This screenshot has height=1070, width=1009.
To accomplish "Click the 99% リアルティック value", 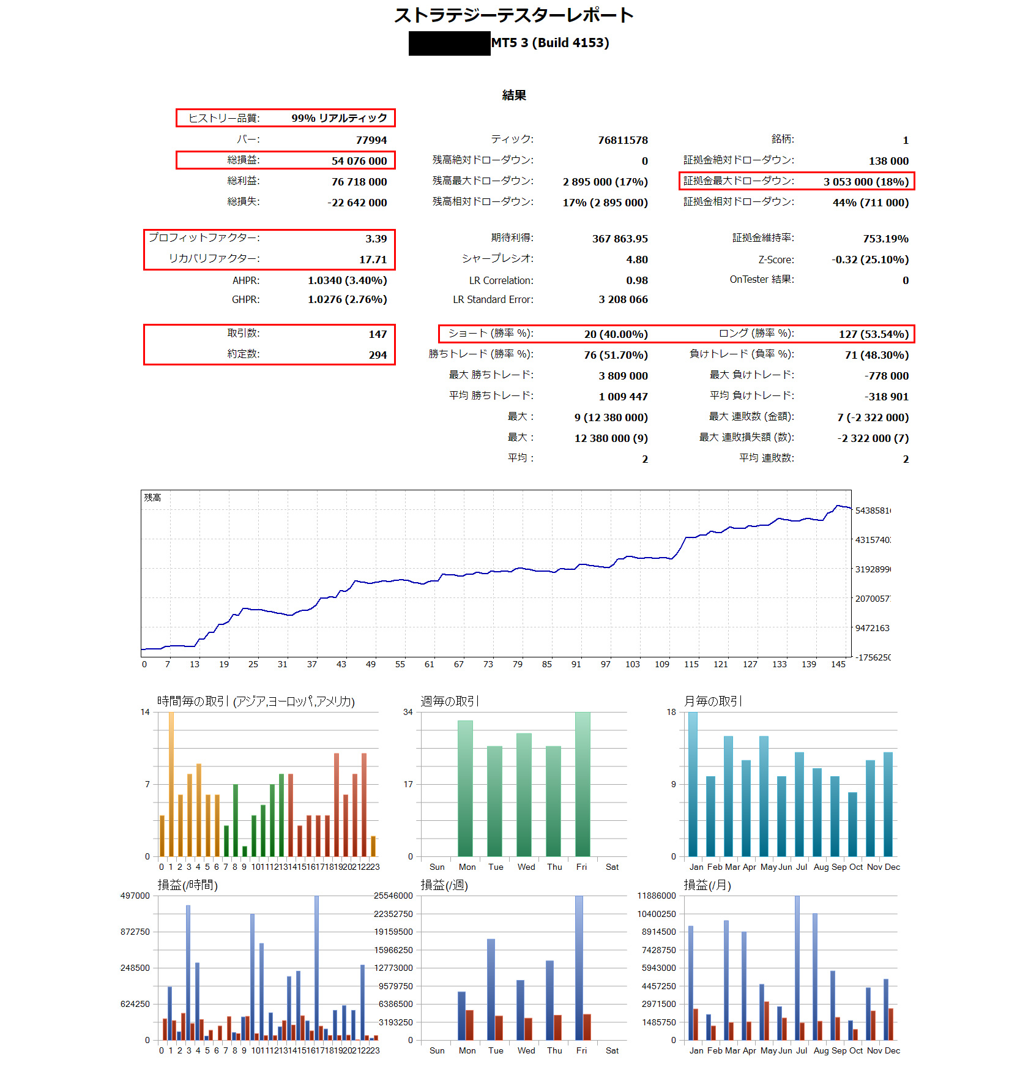I will coord(339,118).
